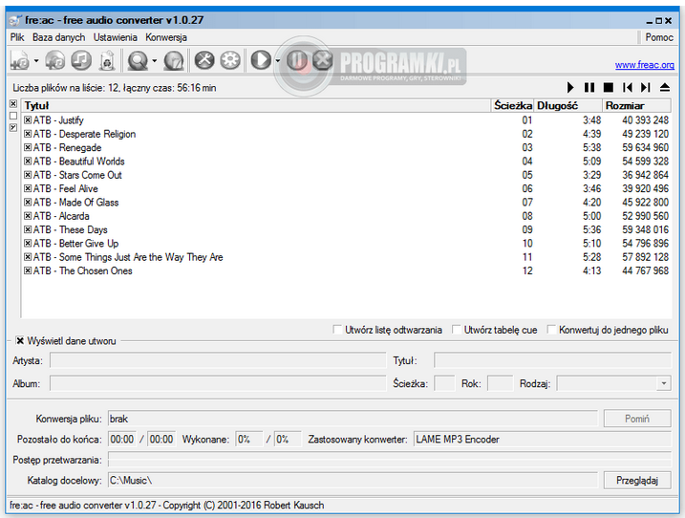Click the Katalog docelowy path field

[353, 480]
